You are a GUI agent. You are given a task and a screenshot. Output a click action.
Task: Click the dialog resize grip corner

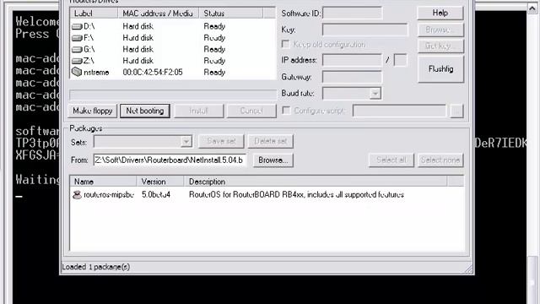click(469, 269)
